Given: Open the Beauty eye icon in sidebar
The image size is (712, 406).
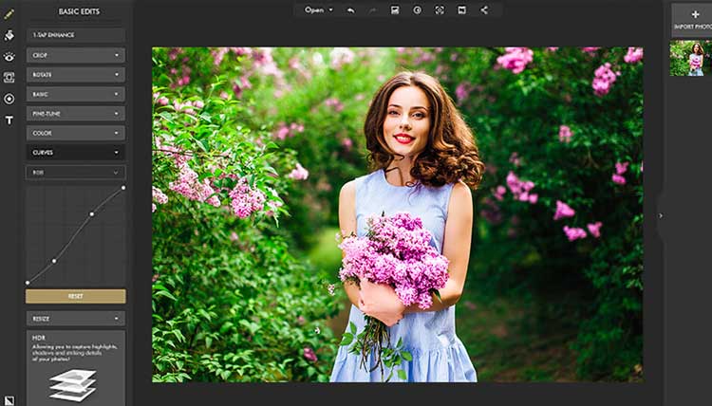Looking at the screenshot, I should coord(9,57).
